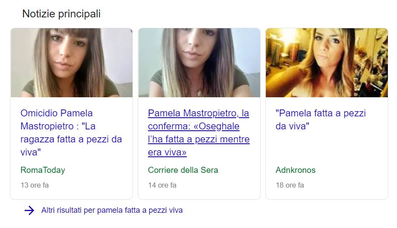Click the arrow icon beside Altri risultati

point(29,210)
